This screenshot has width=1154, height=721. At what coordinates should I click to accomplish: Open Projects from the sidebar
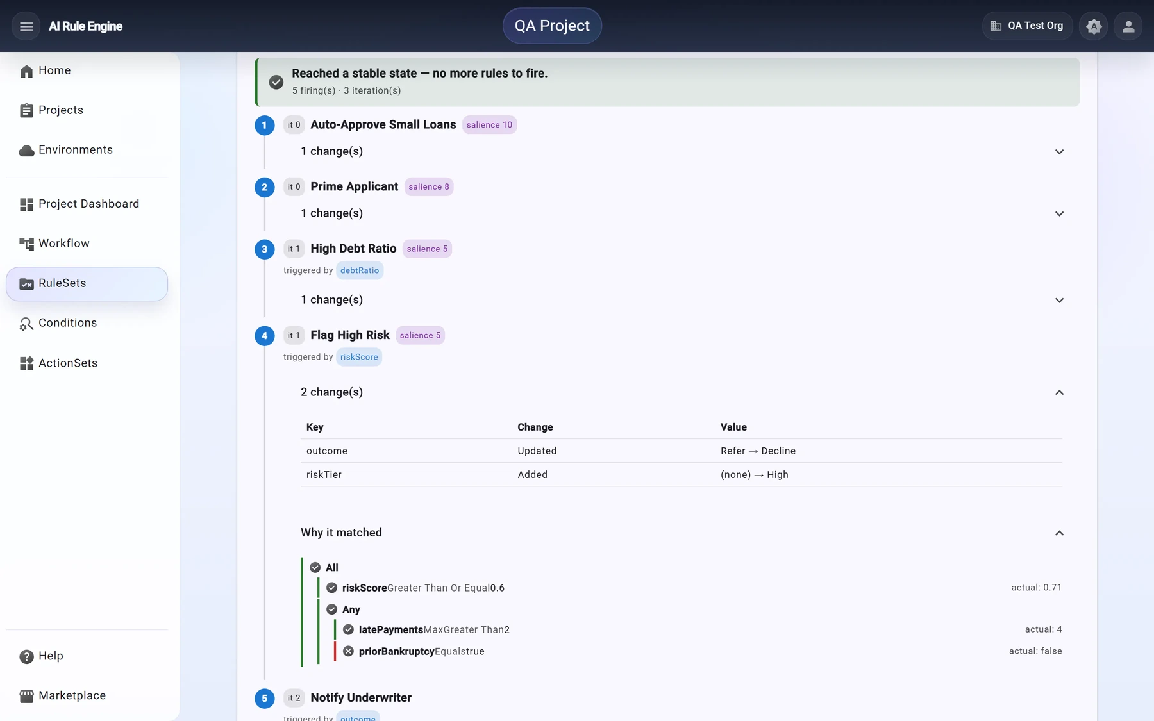point(87,110)
